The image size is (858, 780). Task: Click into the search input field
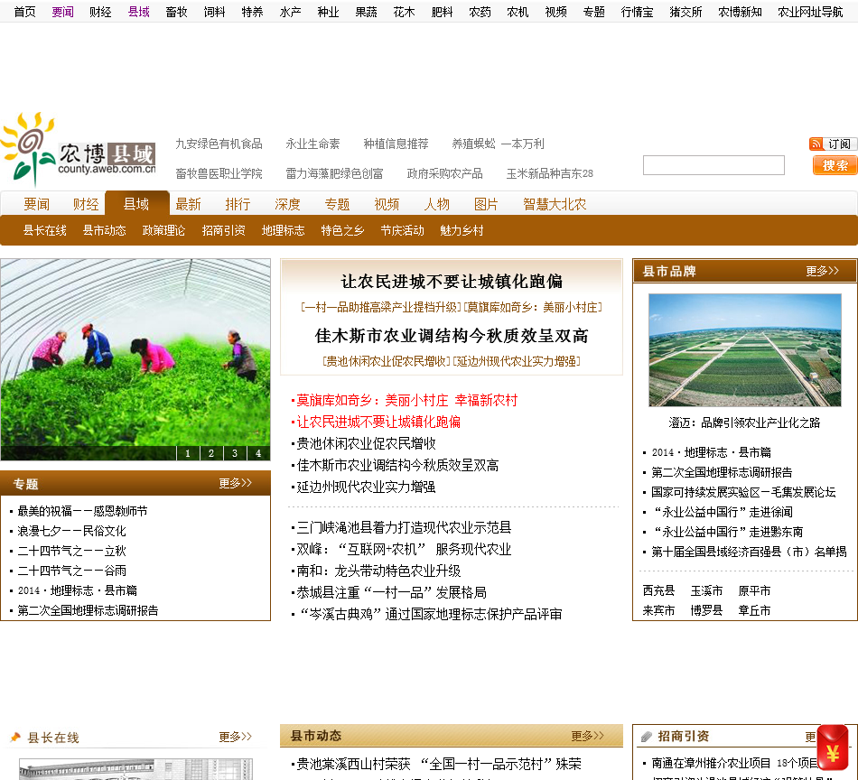(x=713, y=165)
